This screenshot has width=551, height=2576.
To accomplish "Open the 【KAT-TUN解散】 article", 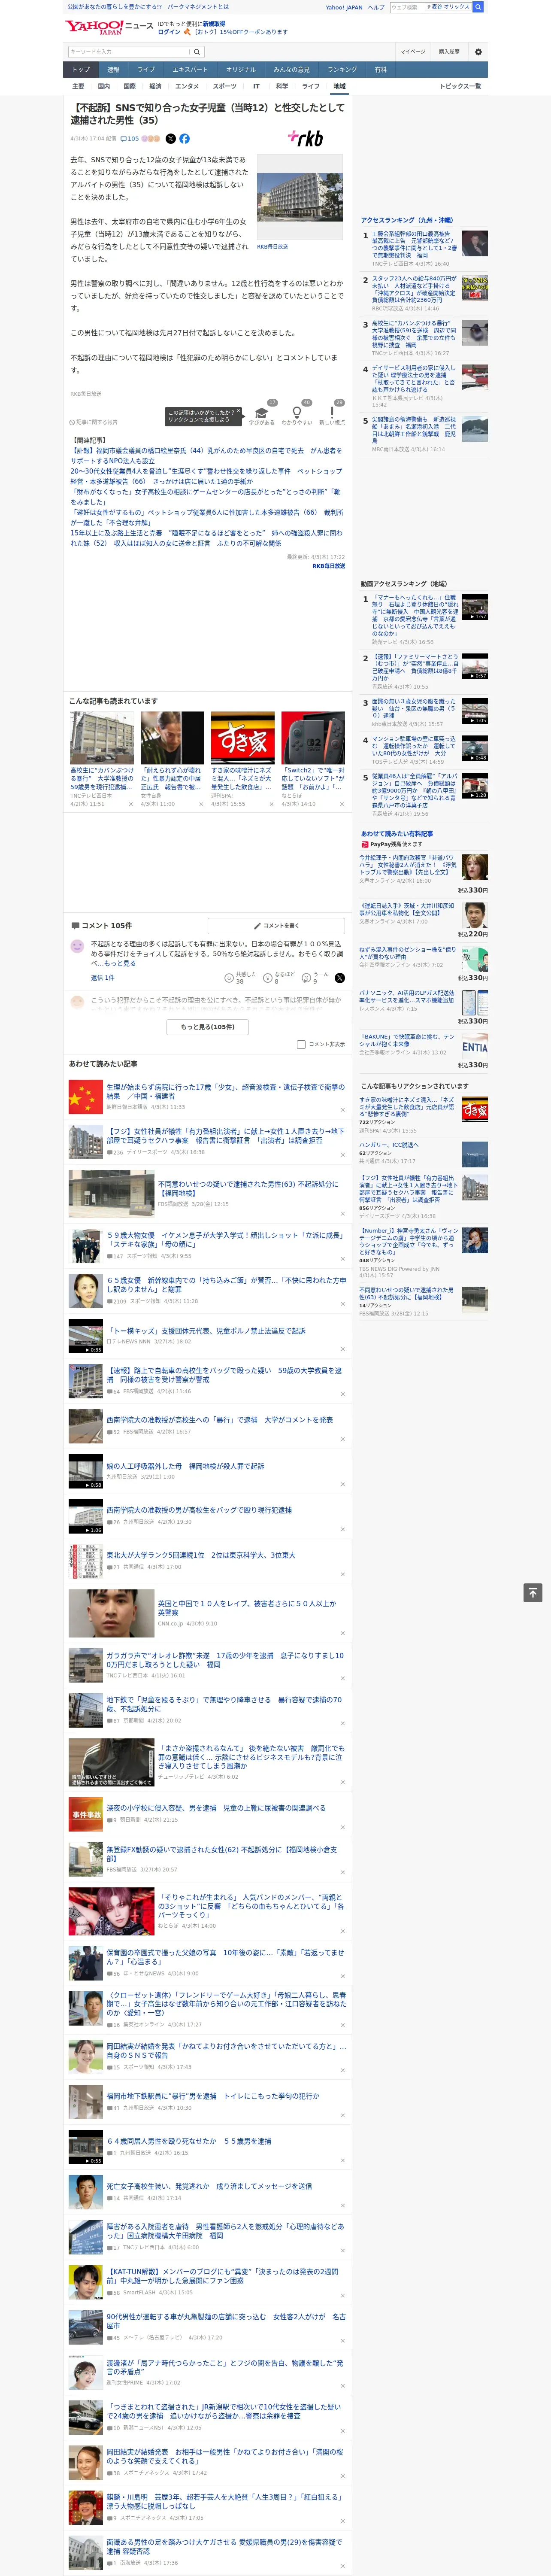I will [x=224, y=2276].
